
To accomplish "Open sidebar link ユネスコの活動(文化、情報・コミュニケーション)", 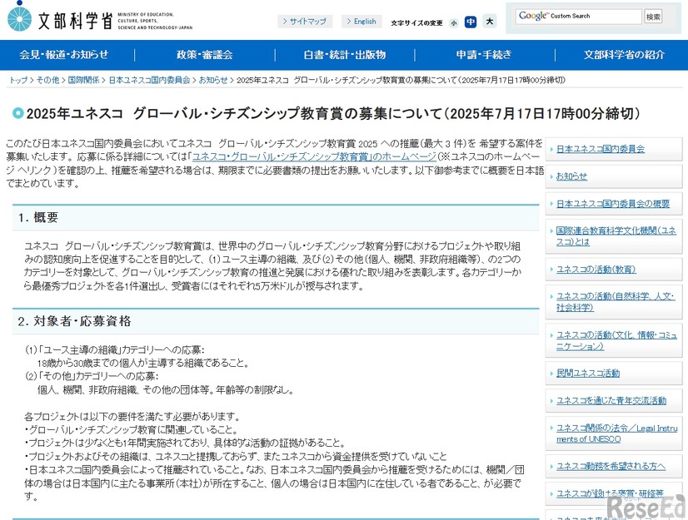I will tap(616, 340).
